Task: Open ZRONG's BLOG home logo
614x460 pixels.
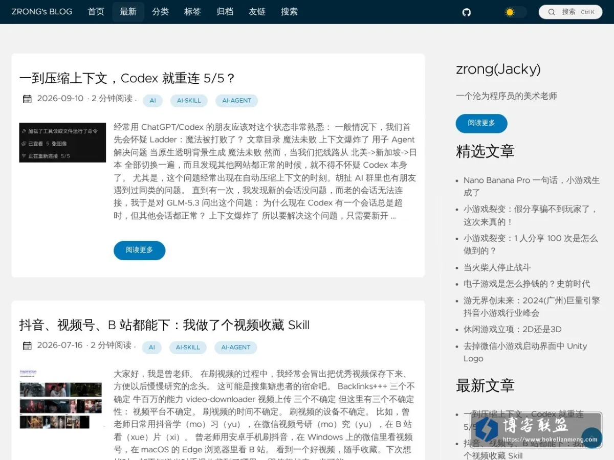Action: [x=42, y=12]
